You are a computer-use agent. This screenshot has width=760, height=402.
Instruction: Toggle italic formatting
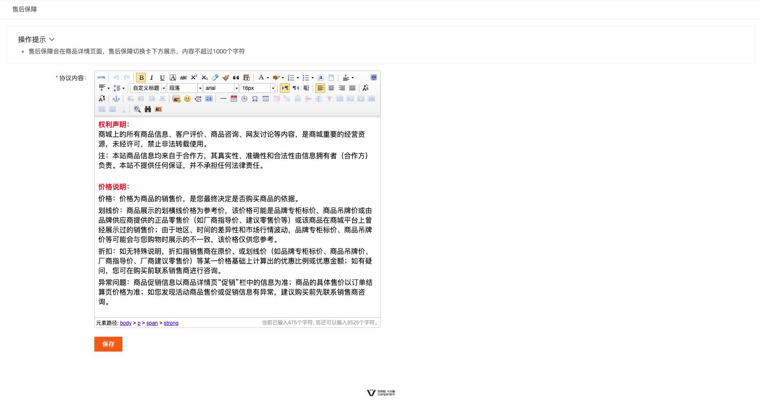[x=151, y=78]
